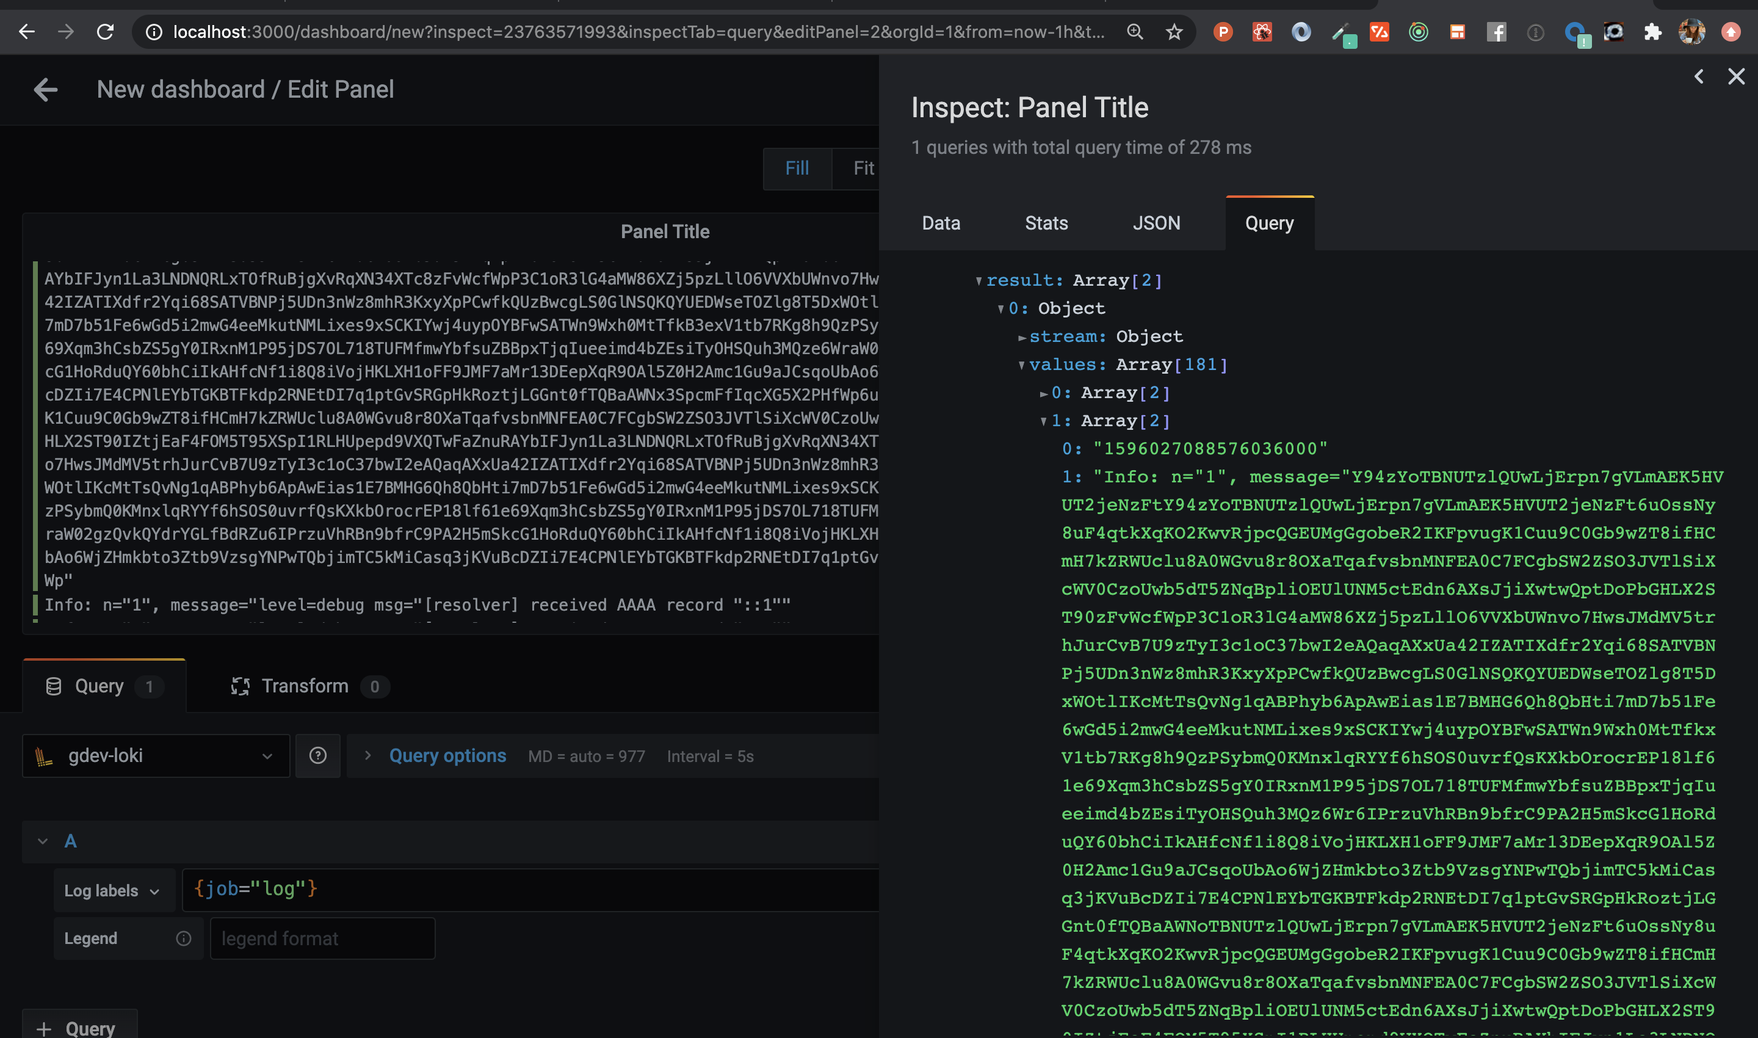Expand Query options section
The height and width of the screenshot is (1038, 1758).
447,756
